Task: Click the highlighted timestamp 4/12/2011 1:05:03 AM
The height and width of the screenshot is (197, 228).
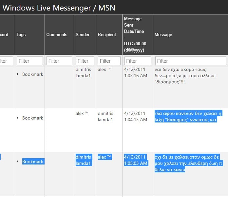Action: (136, 160)
